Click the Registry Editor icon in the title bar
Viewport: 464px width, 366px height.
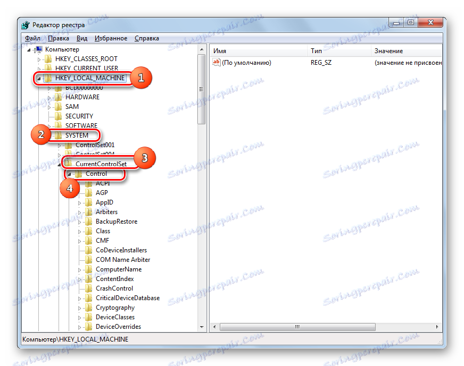point(24,24)
